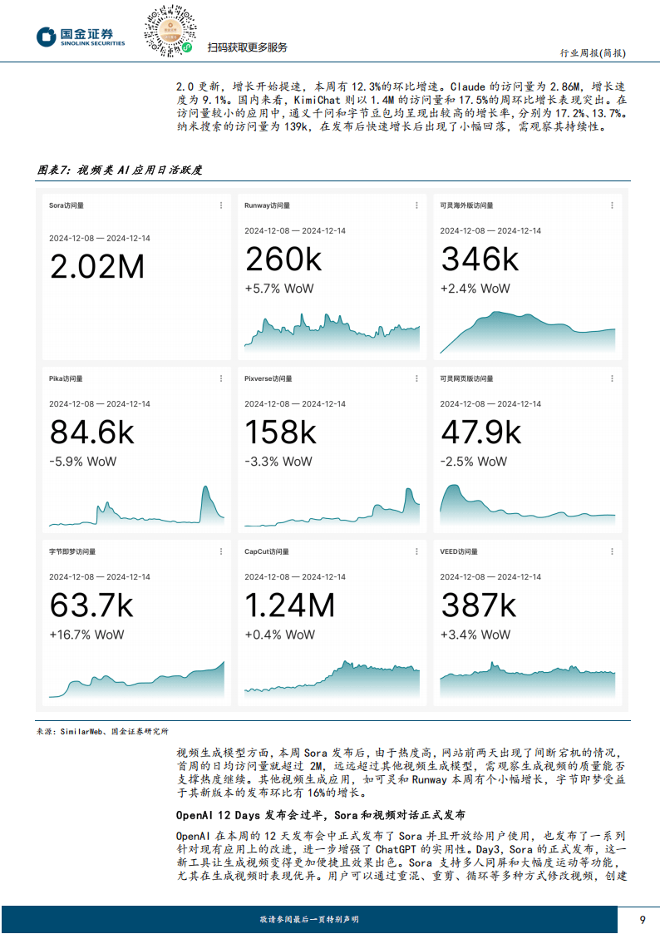Open the VEED访问量 card options menu
This screenshot has height=934, width=660.
click(x=612, y=551)
